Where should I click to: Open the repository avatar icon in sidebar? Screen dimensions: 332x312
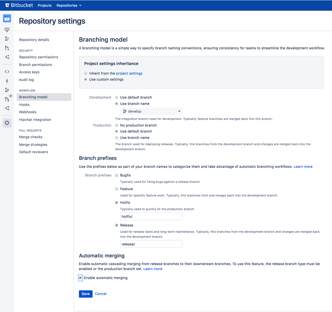point(7,19)
